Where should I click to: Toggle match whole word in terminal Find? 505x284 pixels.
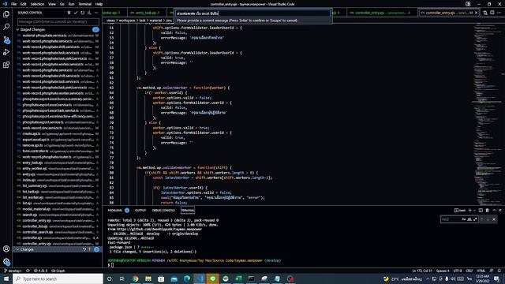(x=469, y=219)
